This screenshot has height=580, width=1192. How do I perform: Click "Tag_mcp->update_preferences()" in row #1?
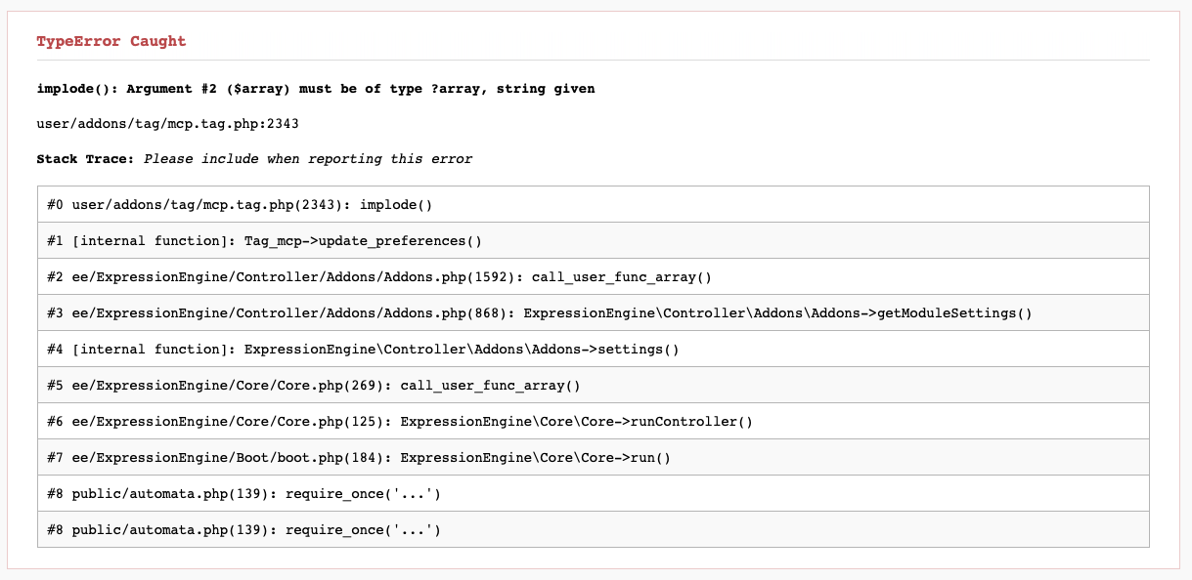pos(363,241)
